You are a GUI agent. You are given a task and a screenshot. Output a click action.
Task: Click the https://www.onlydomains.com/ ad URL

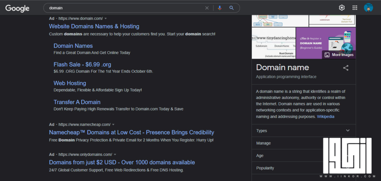pyautogui.click(x=85, y=154)
